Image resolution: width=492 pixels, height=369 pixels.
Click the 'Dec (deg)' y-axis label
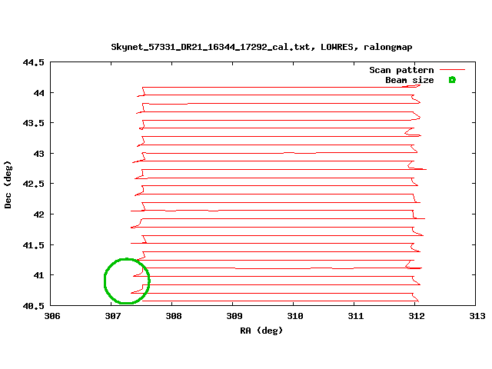click(8, 184)
